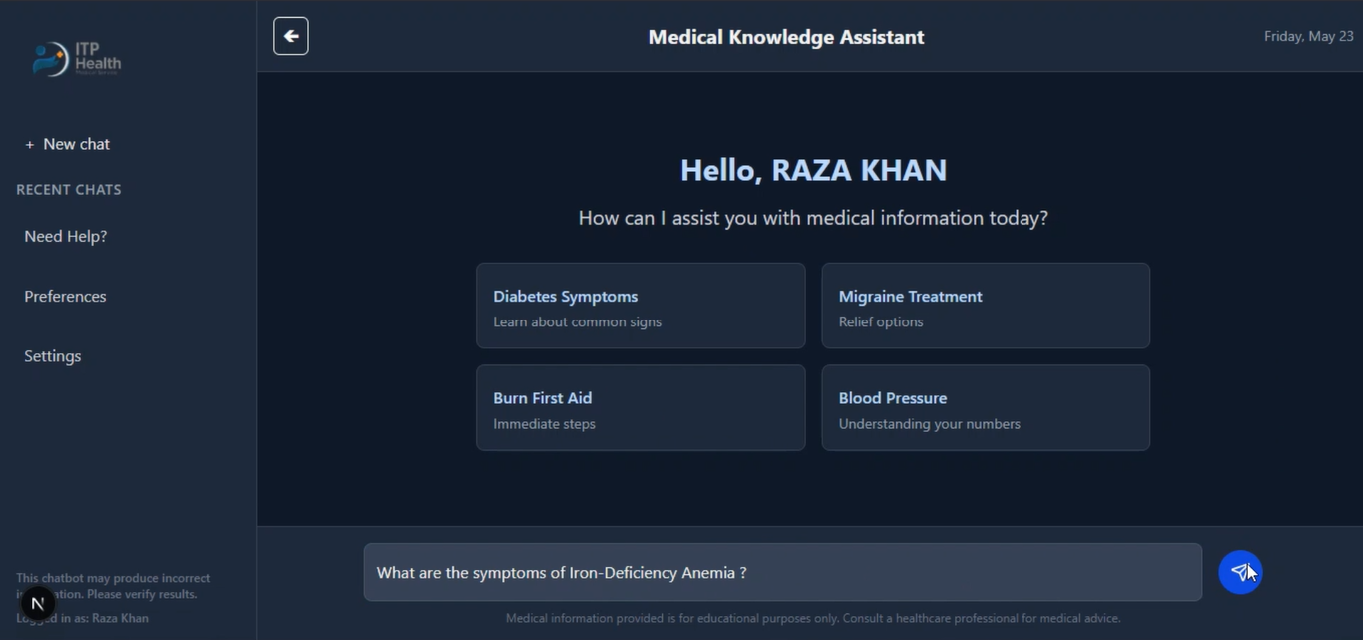Click the ITP Health logo
Viewport: 1363px width, 640px height.
point(77,59)
